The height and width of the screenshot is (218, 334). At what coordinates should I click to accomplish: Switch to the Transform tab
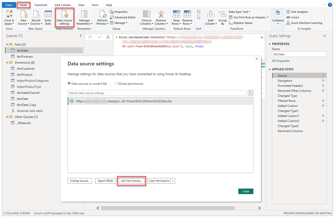pyautogui.click(x=41, y=5)
